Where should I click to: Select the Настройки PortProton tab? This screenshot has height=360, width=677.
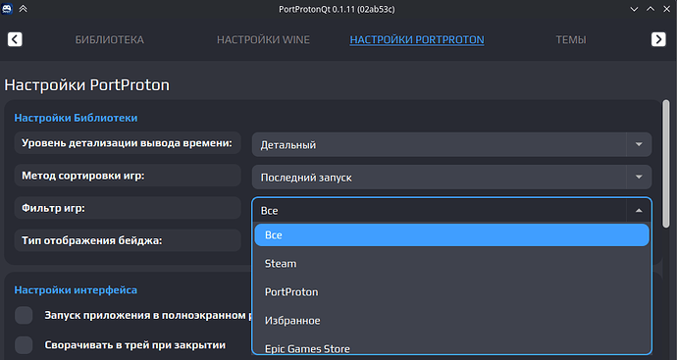coord(417,39)
